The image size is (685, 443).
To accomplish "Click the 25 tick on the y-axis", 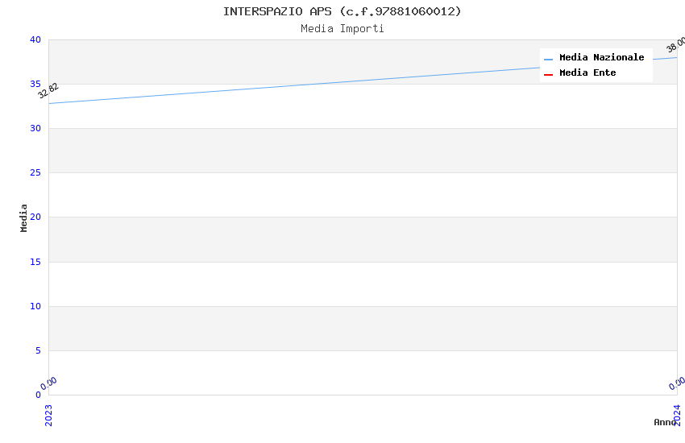I will 35,173.
